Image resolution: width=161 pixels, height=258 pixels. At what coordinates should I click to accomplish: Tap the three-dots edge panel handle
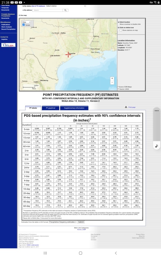point(156,111)
